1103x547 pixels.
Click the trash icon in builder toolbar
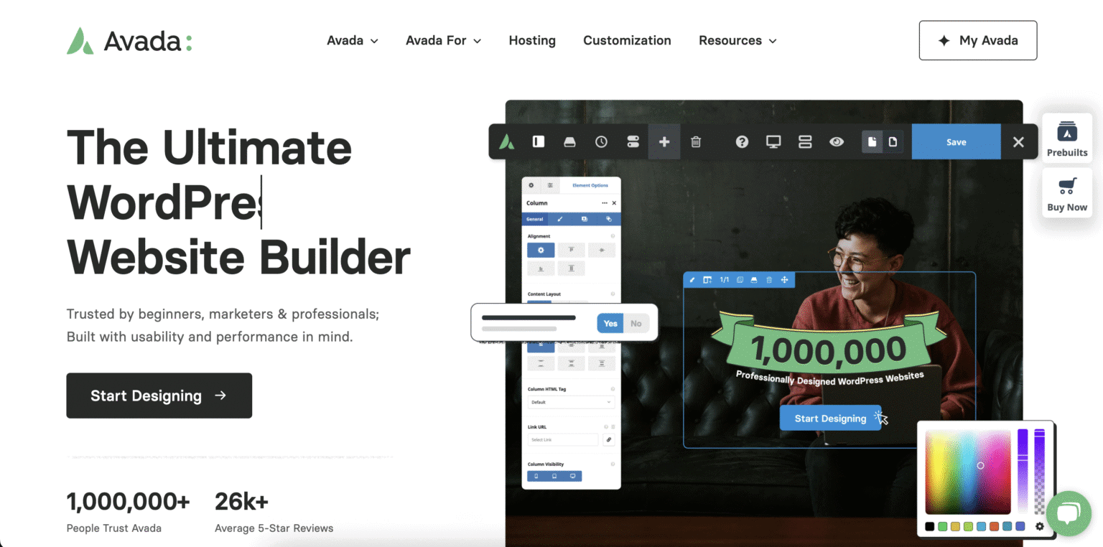(696, 141)
